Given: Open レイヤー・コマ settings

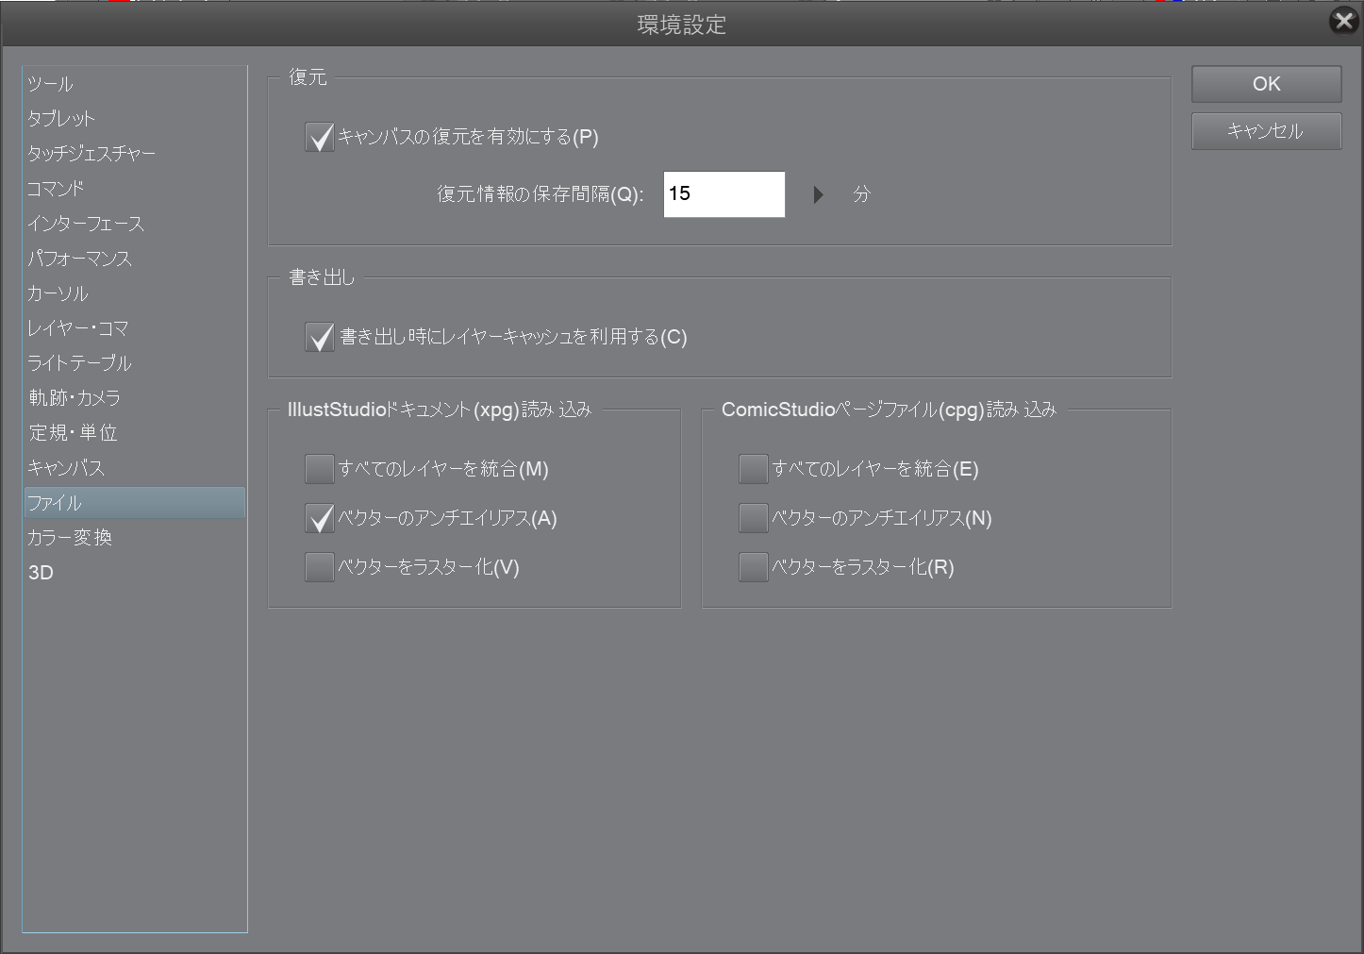Looking at the screenshot, I should 135,328.
